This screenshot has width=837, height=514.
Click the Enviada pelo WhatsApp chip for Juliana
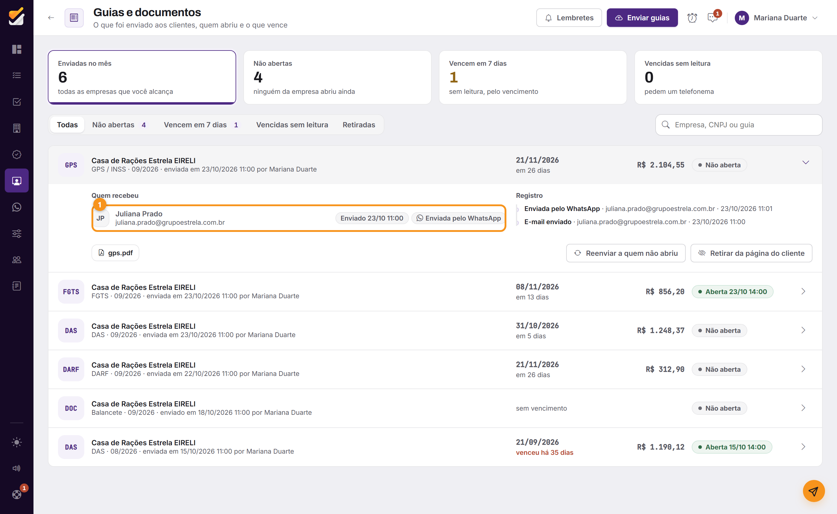click(x=458, y=218)
